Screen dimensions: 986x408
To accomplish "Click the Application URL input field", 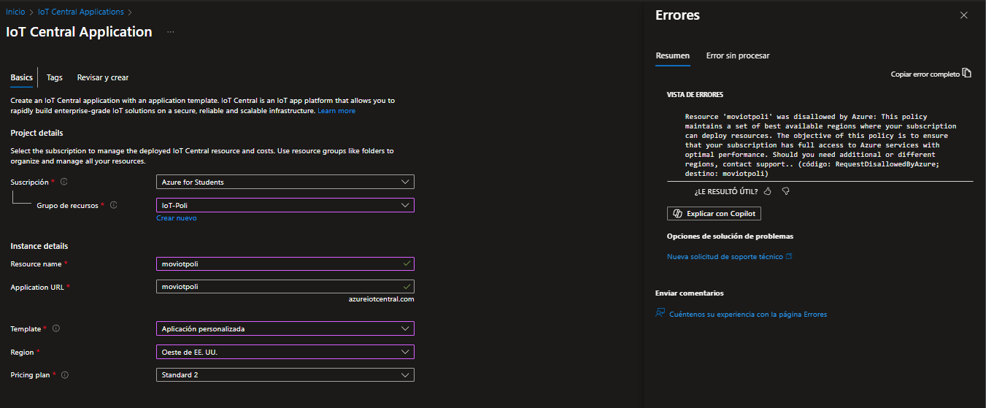I will pyautogui.click(x=285, y=286).
